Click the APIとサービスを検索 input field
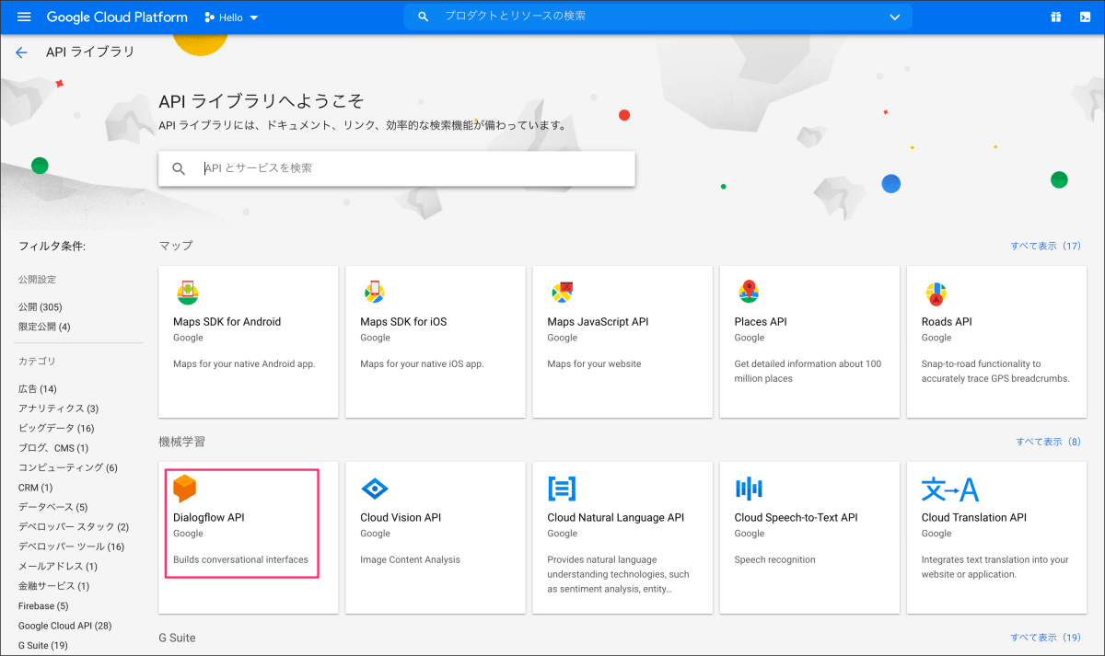The width and height of the screenshot is (1105, 656). [x=397, y=168]
